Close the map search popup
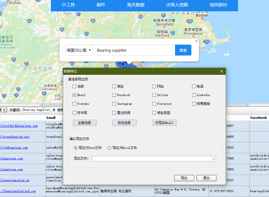 (197, 41)
